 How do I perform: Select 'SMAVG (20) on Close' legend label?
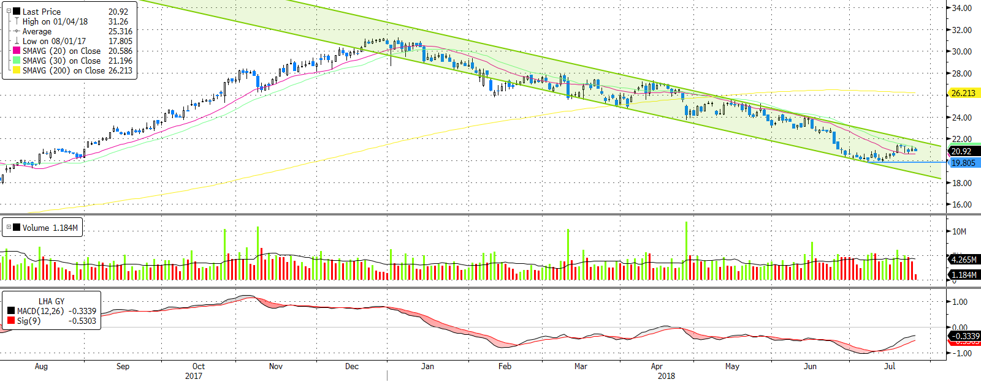click(x=61, y=51)
